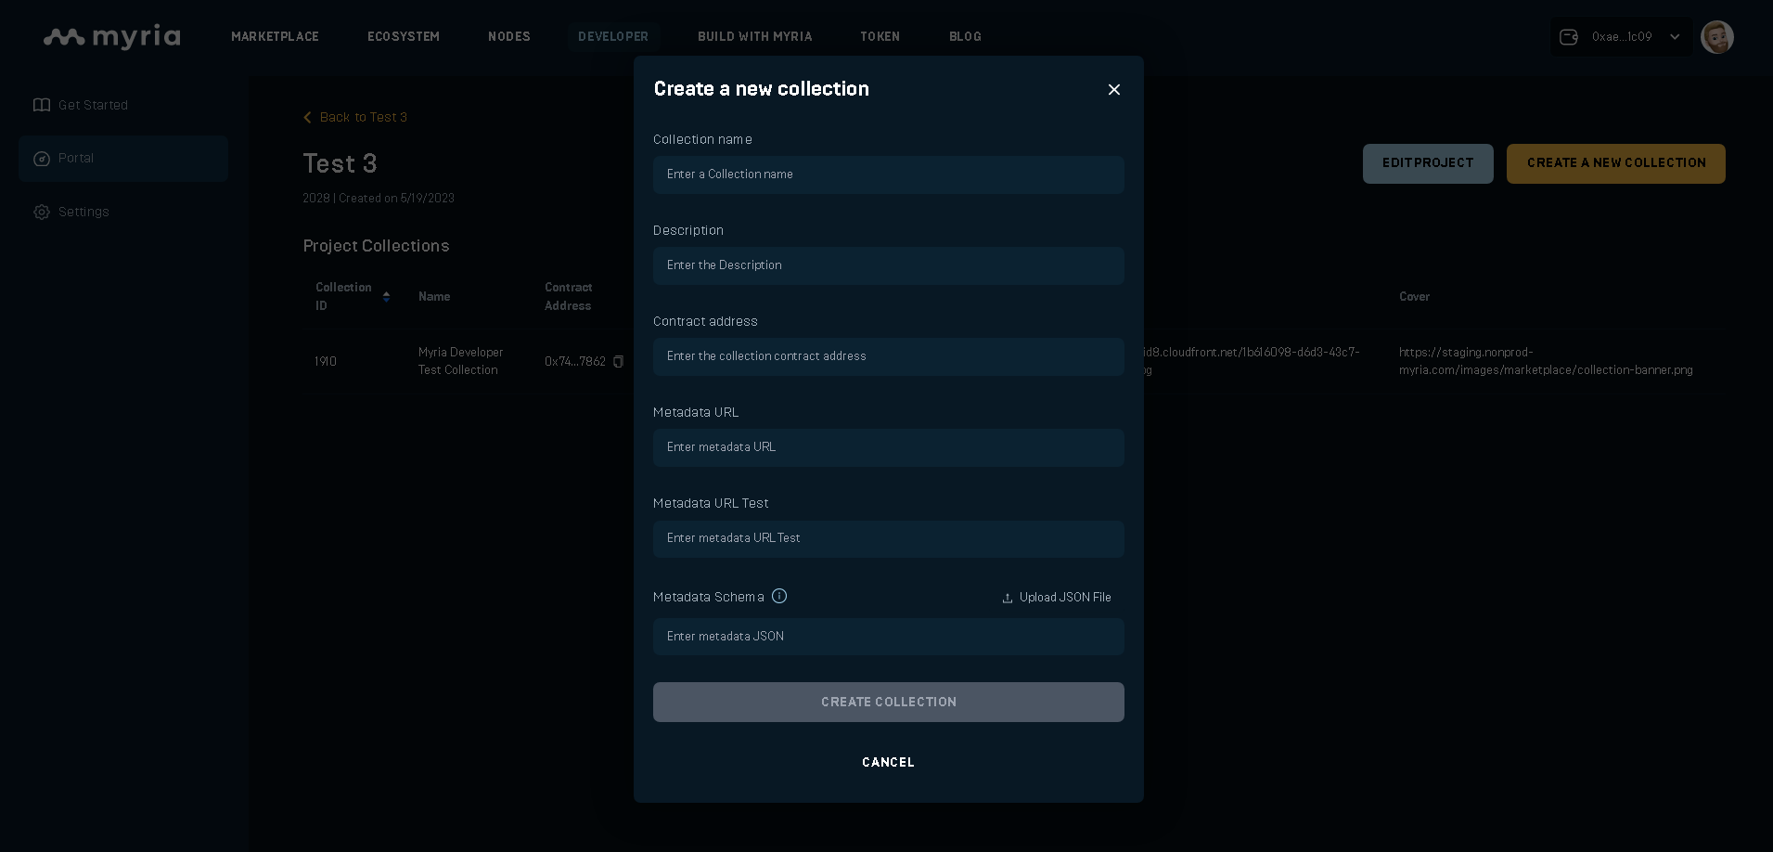Open Settings in sidebar
This screenshot has width=1773, height=852.
[x=84, y=212]
